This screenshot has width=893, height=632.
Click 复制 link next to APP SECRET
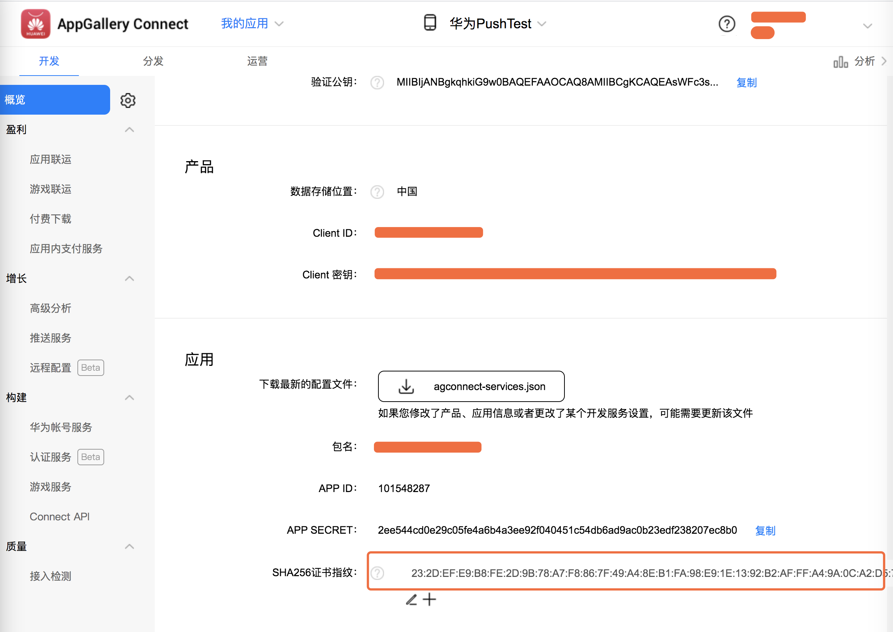point(765,530)
